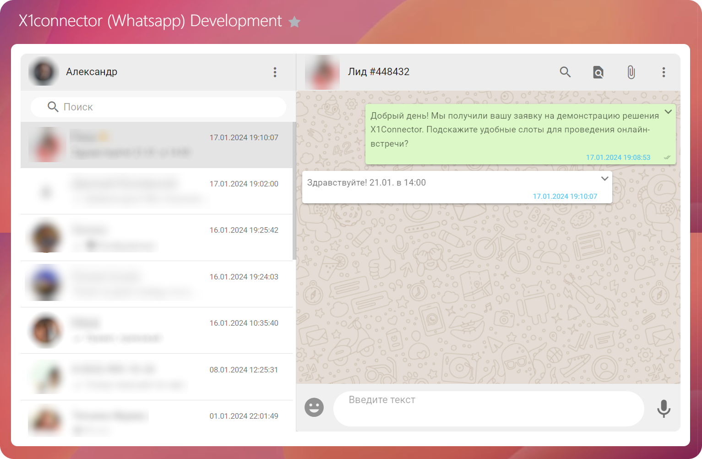This screenshot has width=702, height=459.
Task: Open Александр profile options menu
Action: pyautogui.click(x=275, y=72)
